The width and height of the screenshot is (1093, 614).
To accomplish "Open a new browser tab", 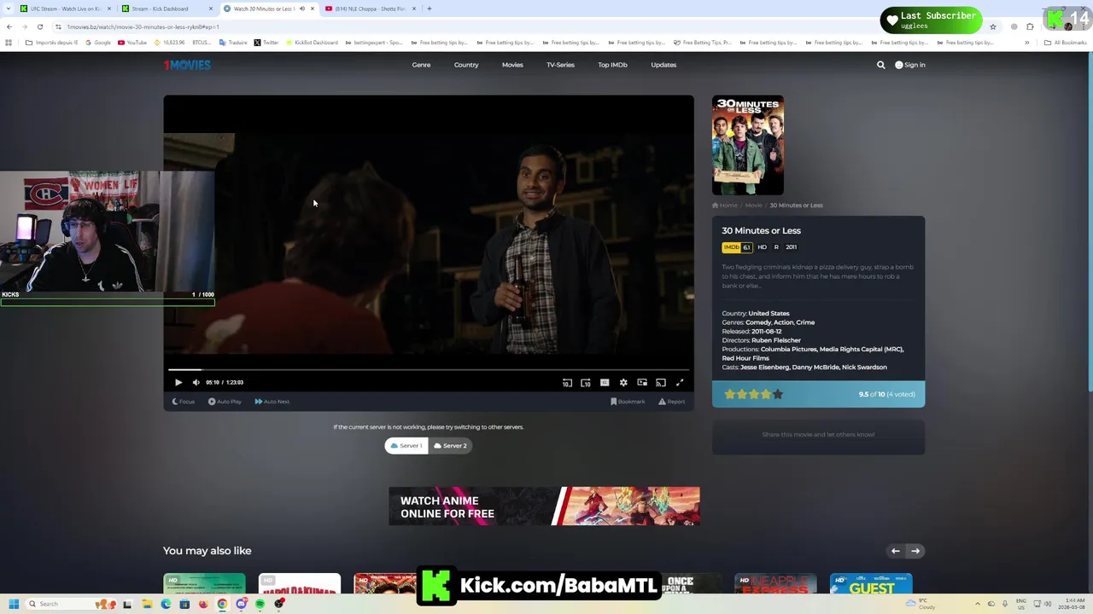I will click(x=430, y=9).
